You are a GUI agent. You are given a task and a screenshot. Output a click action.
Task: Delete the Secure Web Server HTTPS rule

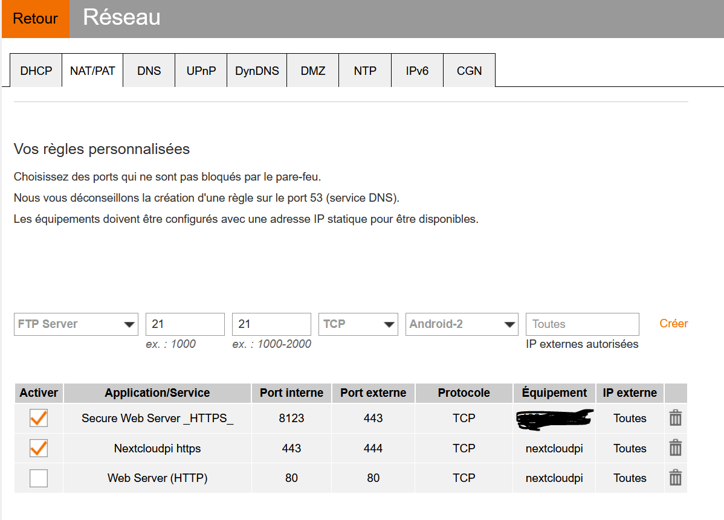click(x=676, y=418)
